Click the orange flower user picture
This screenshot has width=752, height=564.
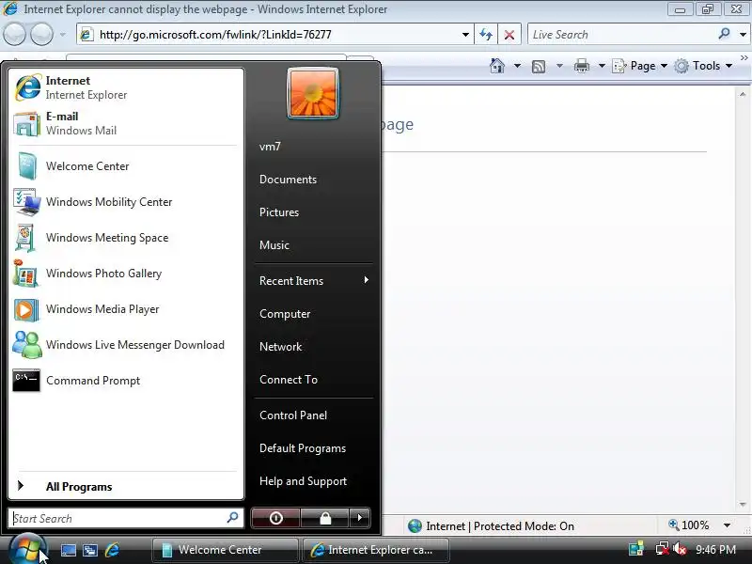[313, 93]
